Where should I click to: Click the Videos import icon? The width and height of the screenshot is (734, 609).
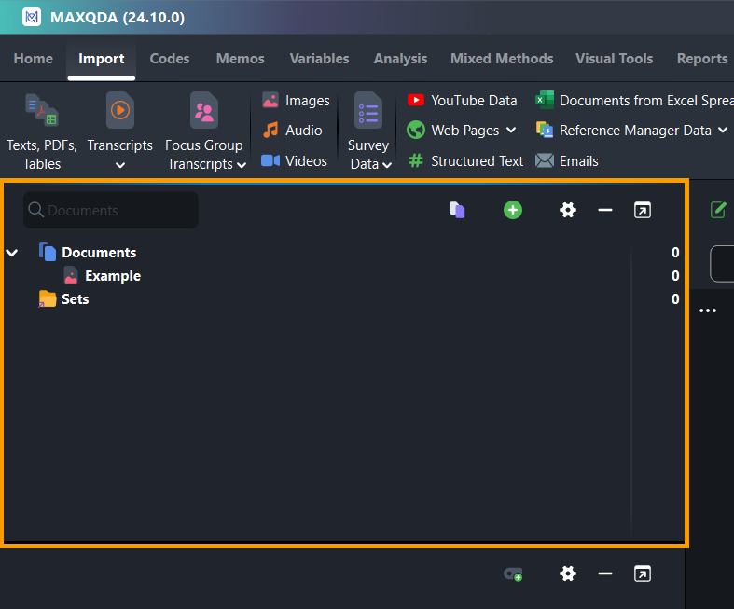tap(270, 161)
